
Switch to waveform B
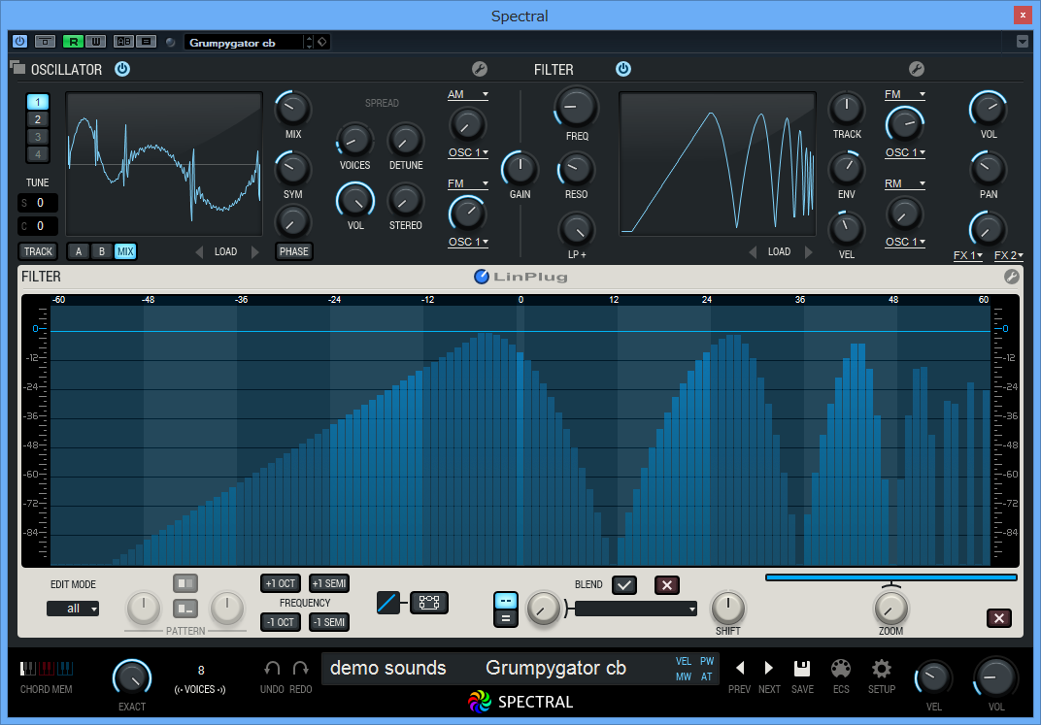point(102,251)
